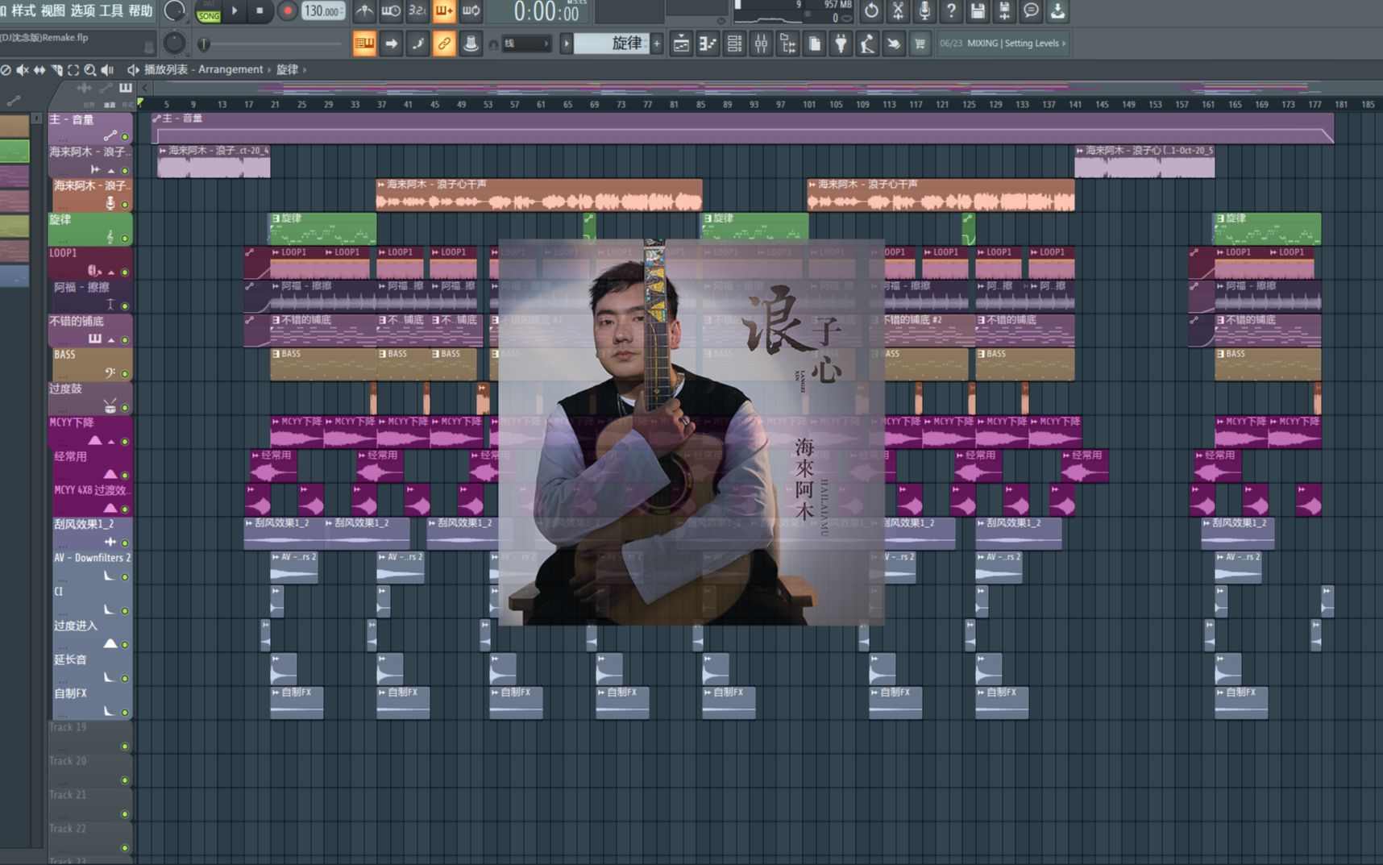Mute the 主 - 音量 track green dot
This screenshot has width=1383, height=865.
click(x=125, y=136)
